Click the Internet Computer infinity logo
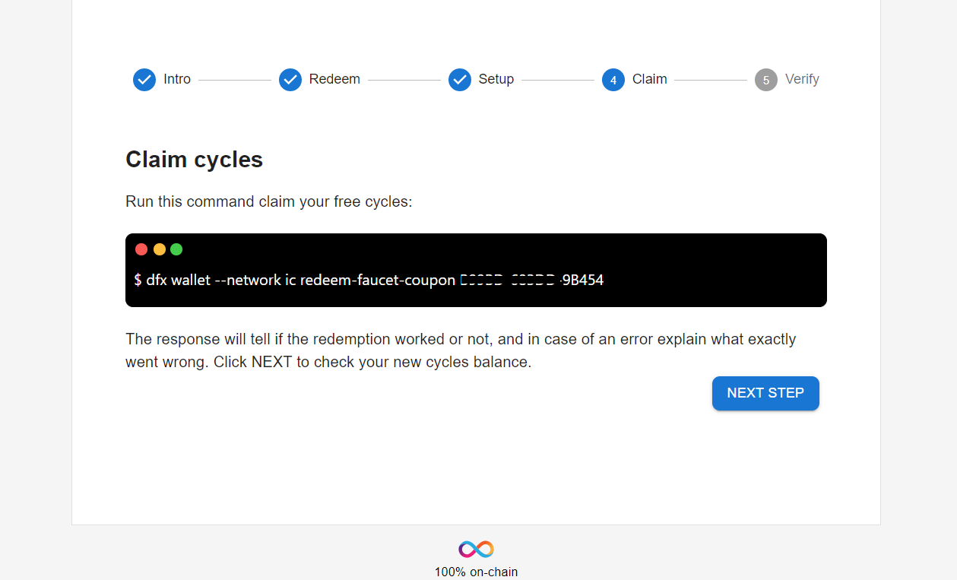The width and height of the screenshot is (957, 580). (476, 549)
